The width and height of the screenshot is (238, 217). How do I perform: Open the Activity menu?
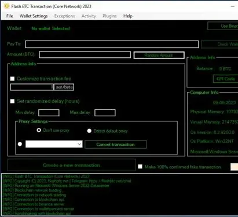[89, 16]
